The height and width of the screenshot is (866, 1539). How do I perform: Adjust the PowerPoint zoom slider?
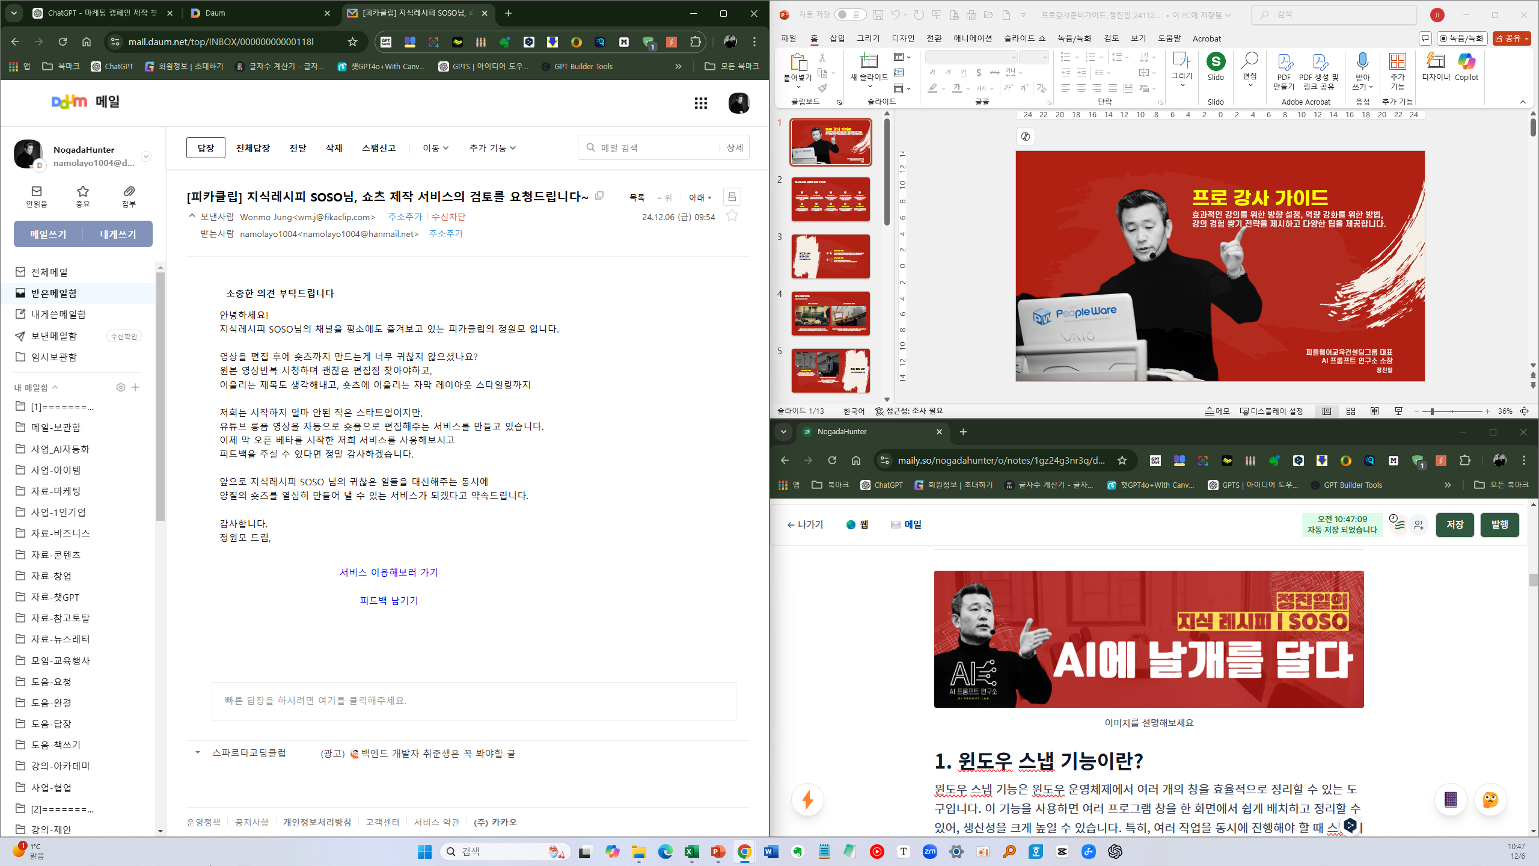click(1432, 411)
